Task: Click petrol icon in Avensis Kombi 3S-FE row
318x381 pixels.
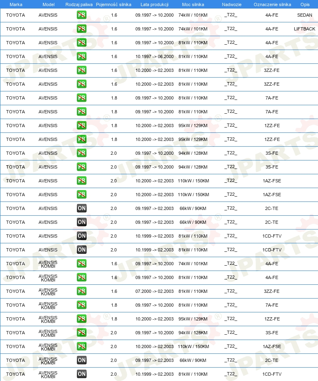Action: (81, 333)
